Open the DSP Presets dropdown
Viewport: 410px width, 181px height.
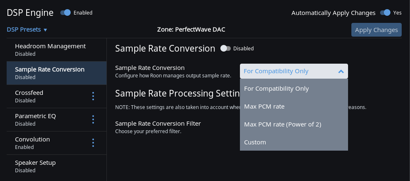pyautogui.click(x=24, y=30)
